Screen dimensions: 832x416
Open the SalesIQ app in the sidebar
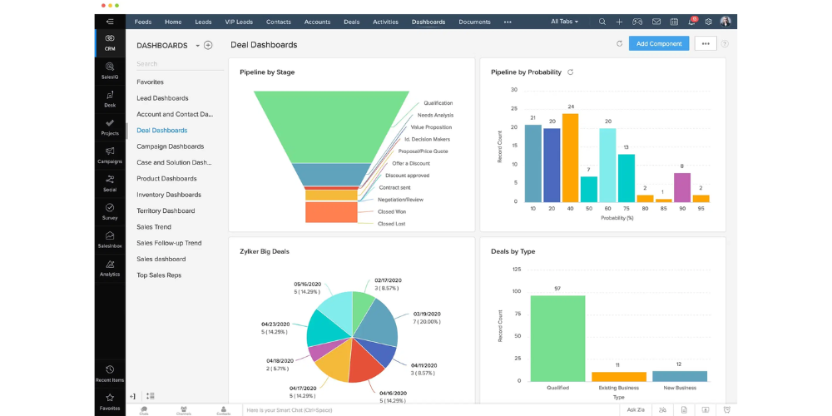pyautogui.click(x=110, y=70)
